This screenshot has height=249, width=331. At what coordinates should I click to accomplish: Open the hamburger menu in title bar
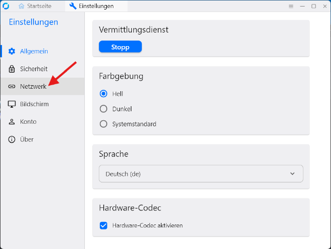pos(291,6)
